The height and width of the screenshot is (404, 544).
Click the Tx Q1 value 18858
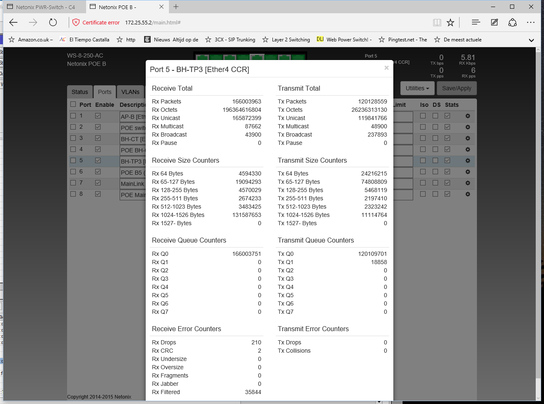[x=379, y=262]
